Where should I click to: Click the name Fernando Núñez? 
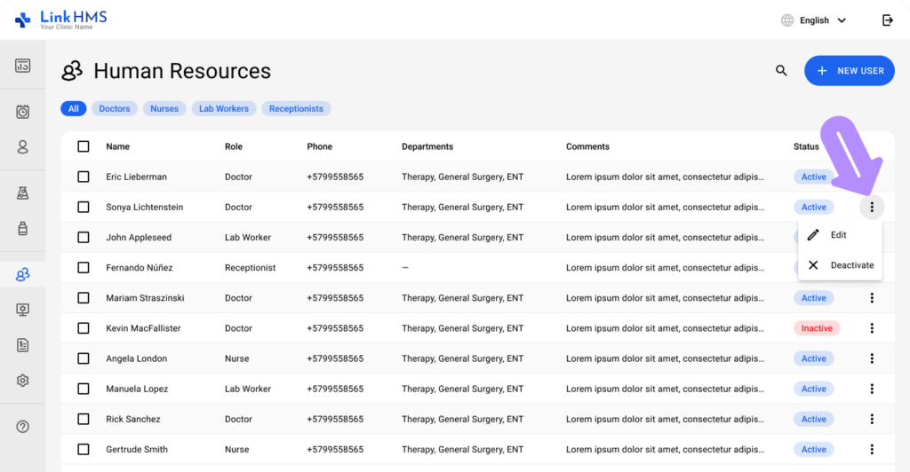tap(140, 268)
